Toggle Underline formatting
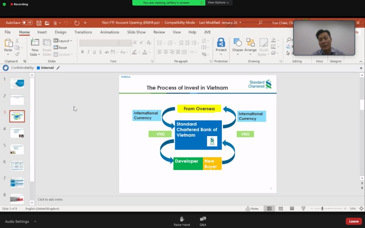 (94, 52)
